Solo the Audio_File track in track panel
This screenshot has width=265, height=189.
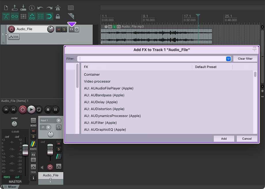click(64, 30)
